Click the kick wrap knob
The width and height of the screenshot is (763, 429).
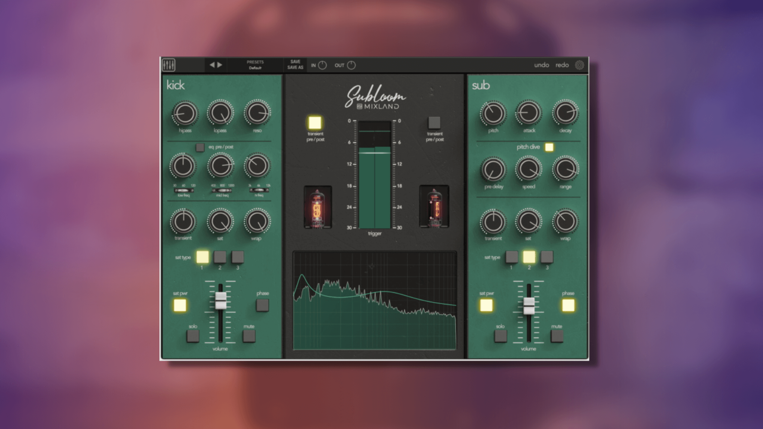point(257,221)
